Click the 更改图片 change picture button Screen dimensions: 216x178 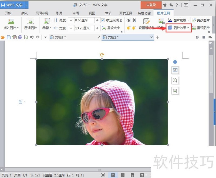(x=201, y=20)
